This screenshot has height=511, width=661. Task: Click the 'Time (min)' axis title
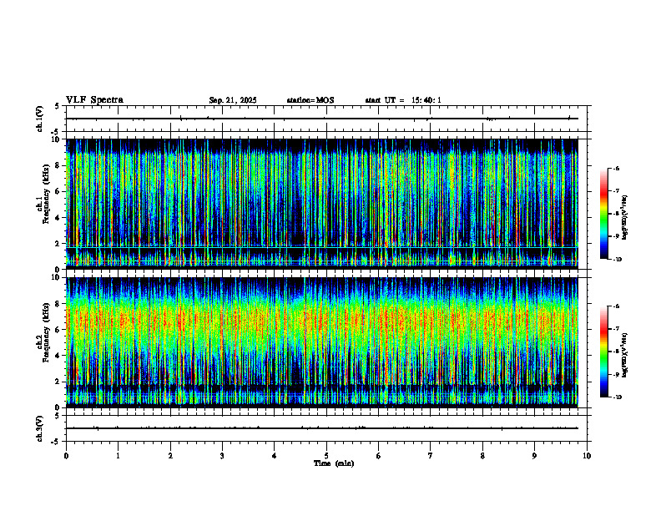tap(334, 463)
